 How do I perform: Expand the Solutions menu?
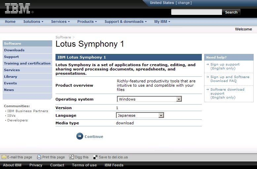(x=33, y=21)
